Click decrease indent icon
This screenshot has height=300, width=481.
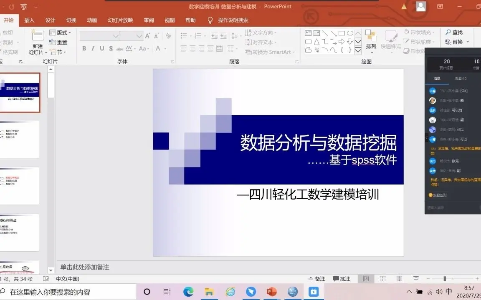pyautogui.click(x=215, y=36)
